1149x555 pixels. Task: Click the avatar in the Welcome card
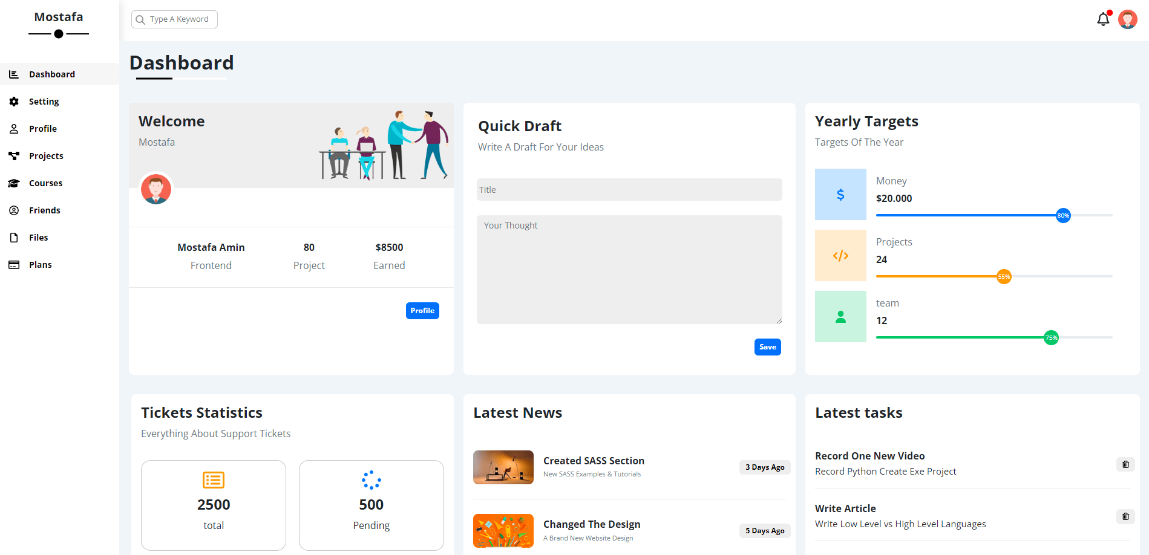pyautogui.click(x=156, y=189)
